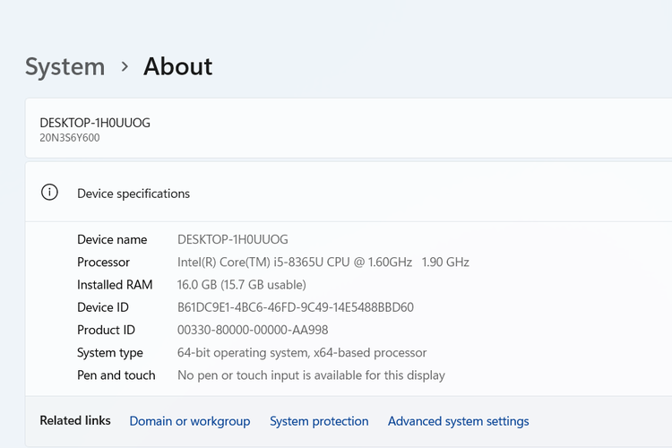Select the DESKTOP-1H0UUOG name in the top card
This screenshot has height=448, width=672.
point(95,123)
